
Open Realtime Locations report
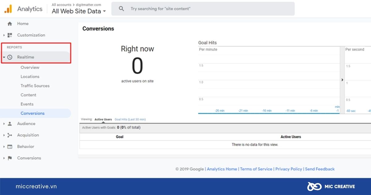[x=30, y=76]
